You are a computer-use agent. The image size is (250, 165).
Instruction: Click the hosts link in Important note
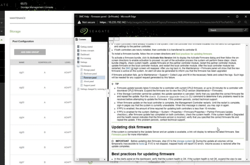(x=141, y=144)
